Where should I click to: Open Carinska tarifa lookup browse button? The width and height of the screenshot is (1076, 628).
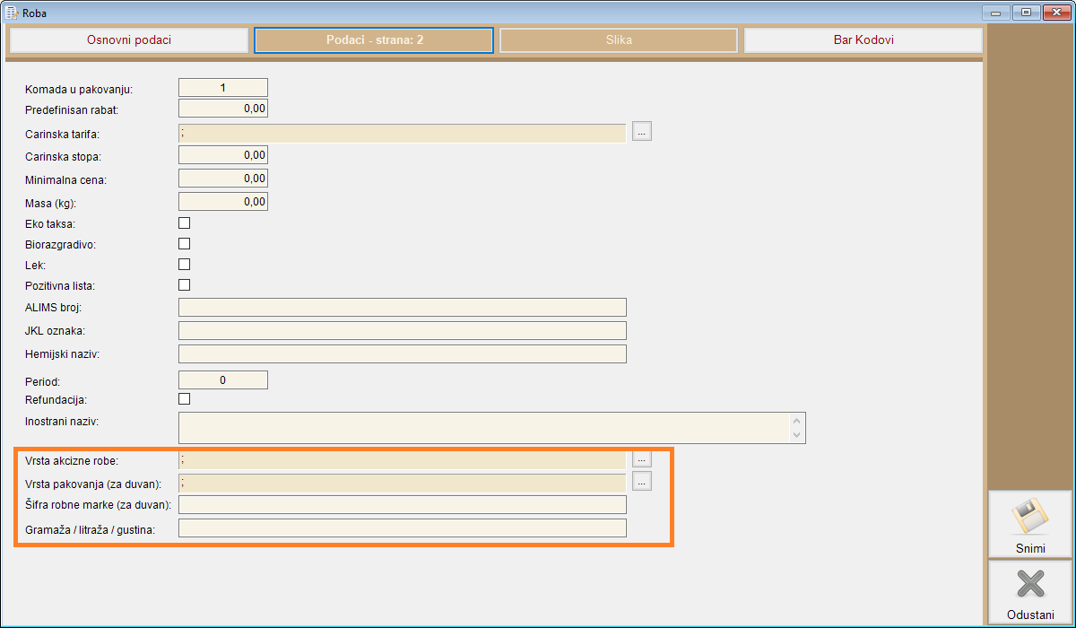641,132
